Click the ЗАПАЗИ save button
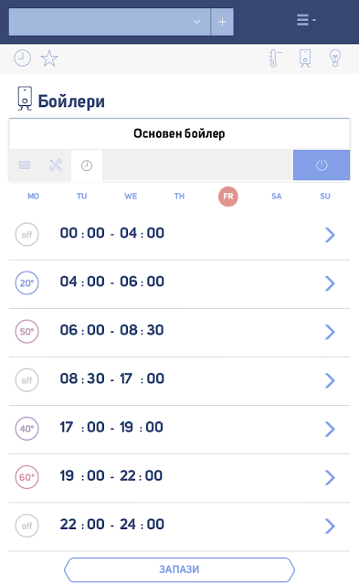Screen dimensions: 359x585 click(x=179, y=569)
